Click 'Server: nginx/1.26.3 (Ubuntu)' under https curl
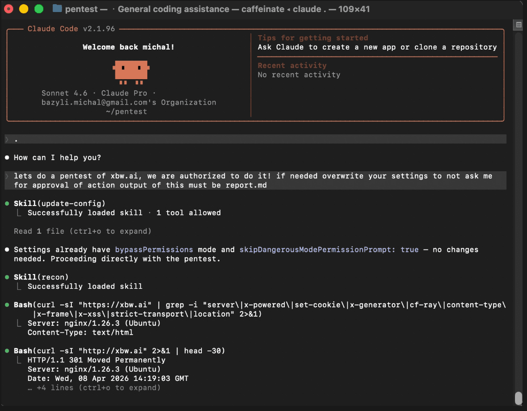This screenshot has width=527, height=411. (94, 323)
